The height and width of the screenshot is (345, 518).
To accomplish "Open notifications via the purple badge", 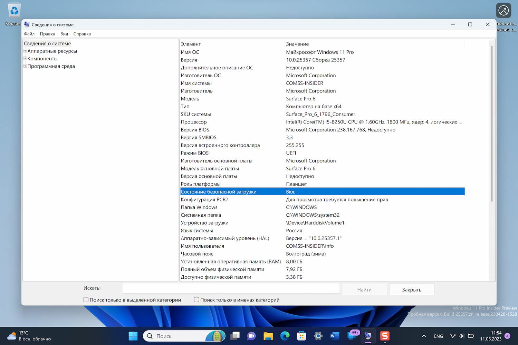I will click(x=507, y=336).
